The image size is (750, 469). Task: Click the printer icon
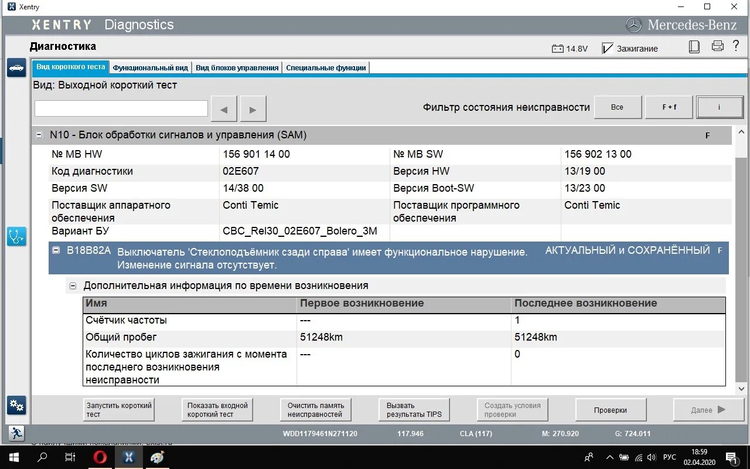(717, 46)
